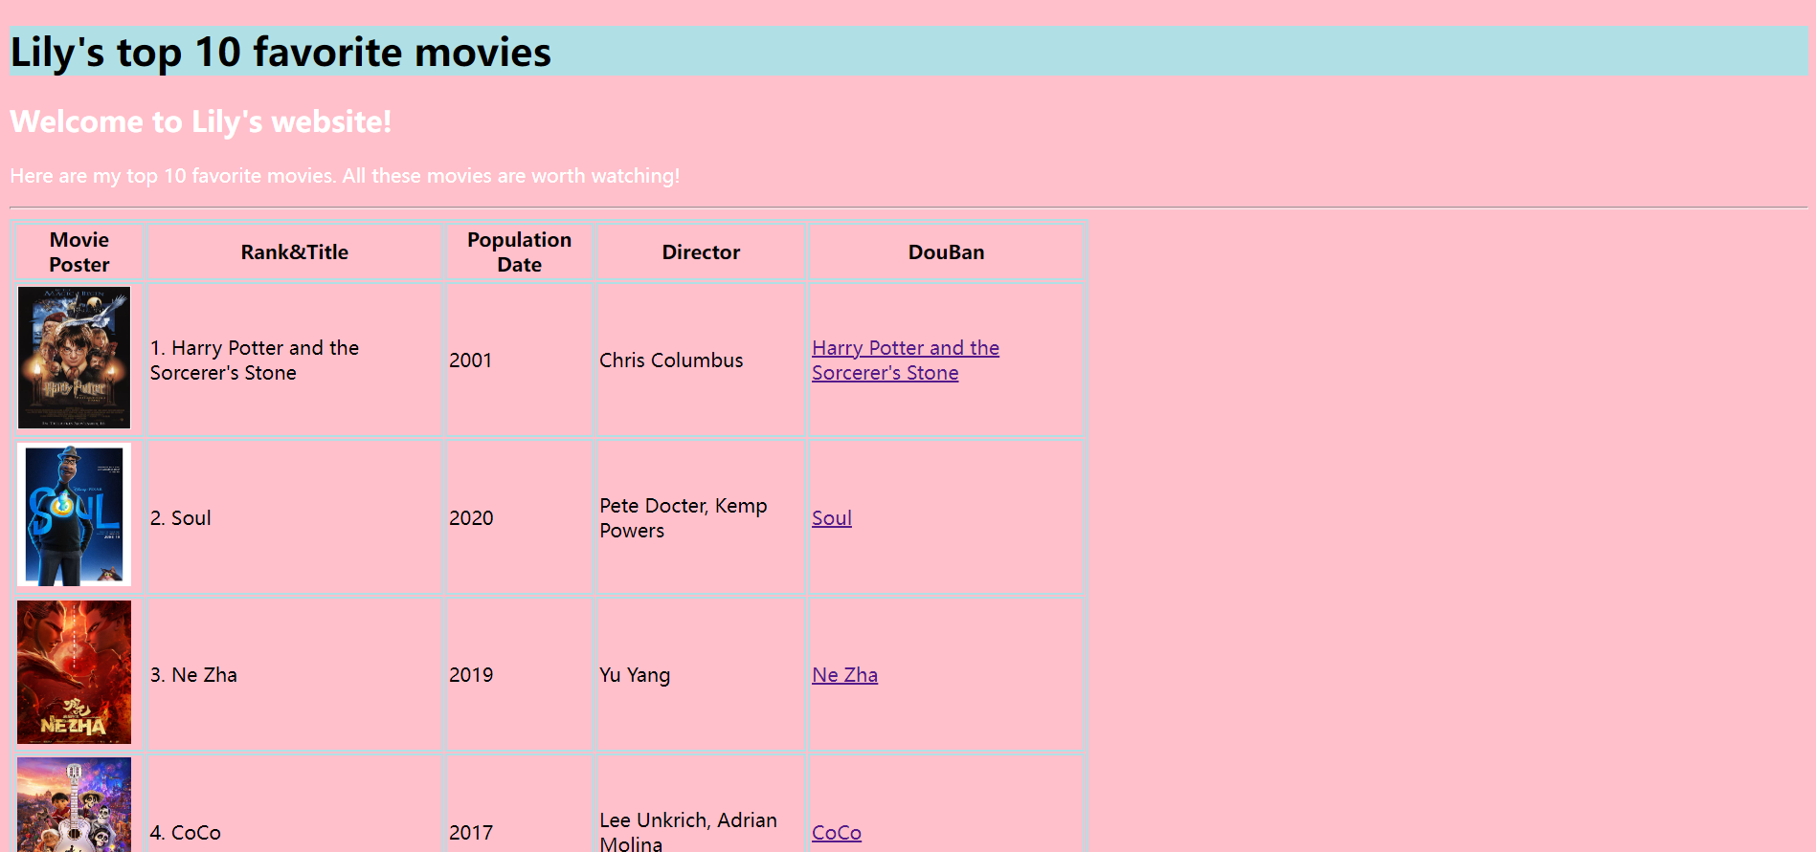
Task: Click the Welcome to Lily's website heading
Action: pos(201,121)
